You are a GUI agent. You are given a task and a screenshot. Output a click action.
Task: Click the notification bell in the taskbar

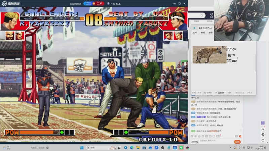(265, 148)
